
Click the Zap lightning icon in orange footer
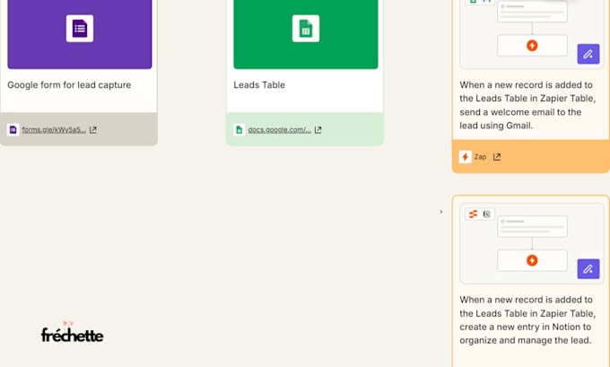click(466, 157)
